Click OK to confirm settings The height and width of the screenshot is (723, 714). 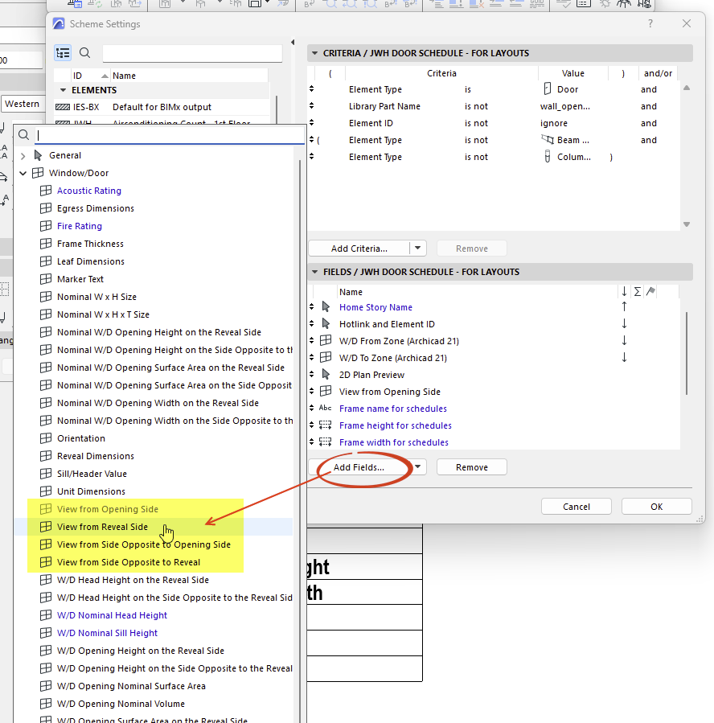point(656,507)
